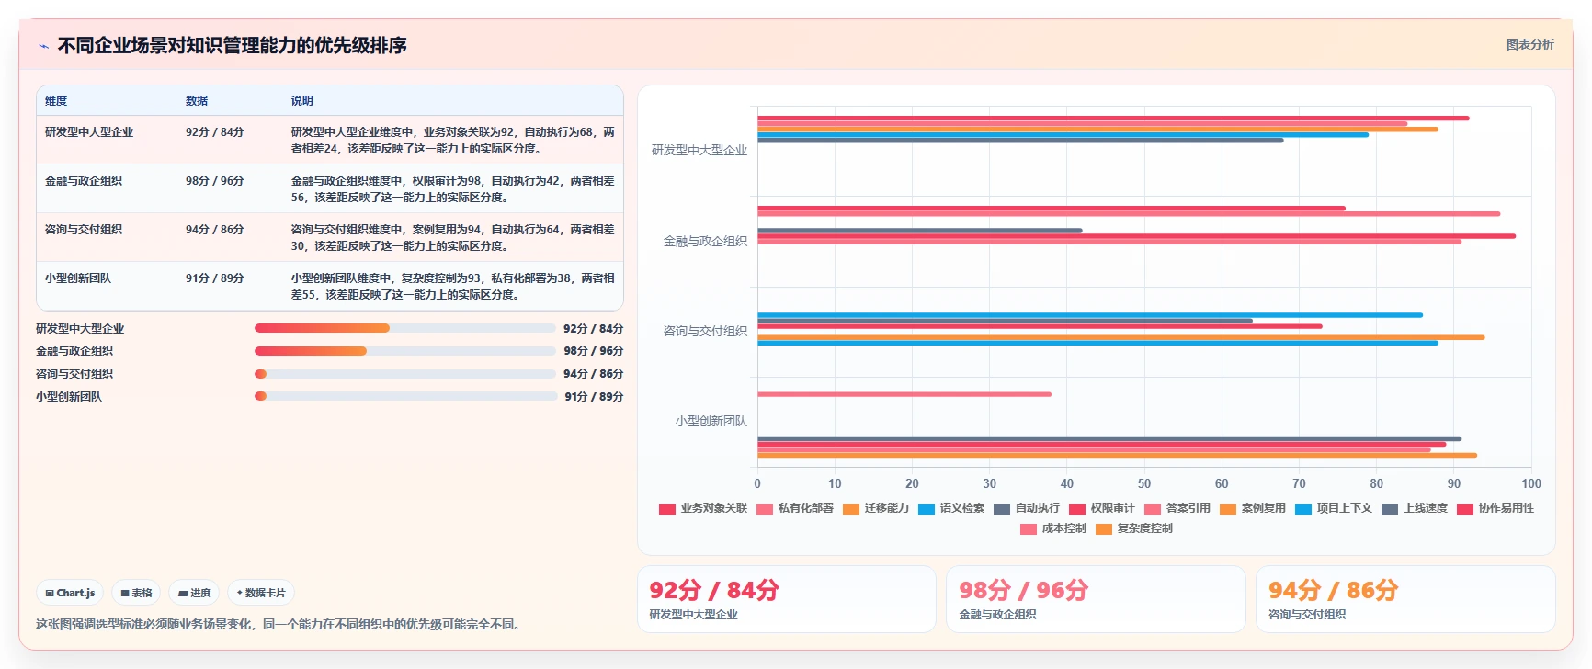Viewport: 1592px width, 669px height.
Task: Click the 研发型中大型企业 chart axis label
Action: click(x=699, y=150)
